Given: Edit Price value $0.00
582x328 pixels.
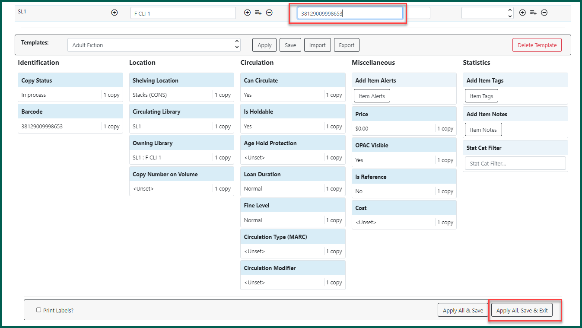Looking at the screenshot, I should [x=404, y=128].
